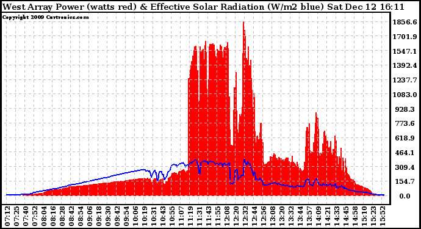Select the 11:07 time label

coord(181,216)
